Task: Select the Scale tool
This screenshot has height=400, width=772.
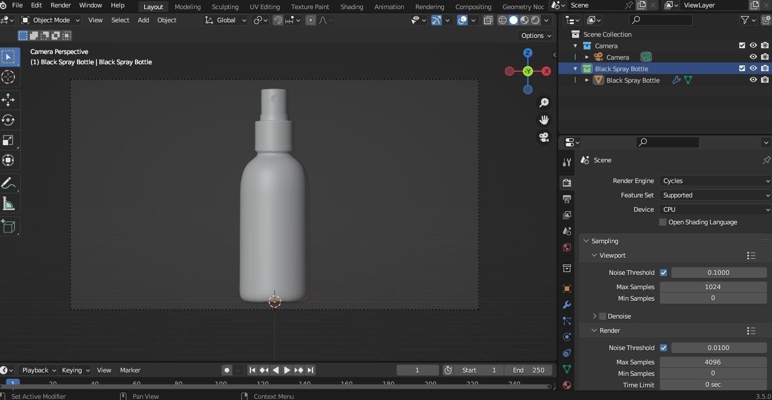Action: tap(9, 141)
